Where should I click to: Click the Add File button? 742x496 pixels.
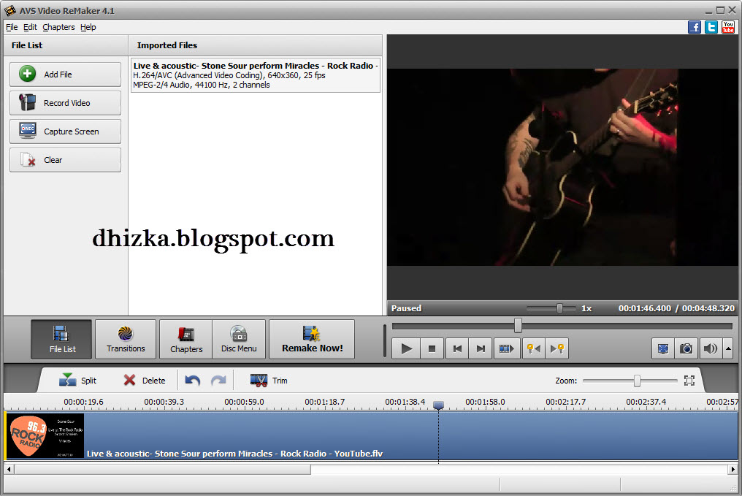(65, 75)
